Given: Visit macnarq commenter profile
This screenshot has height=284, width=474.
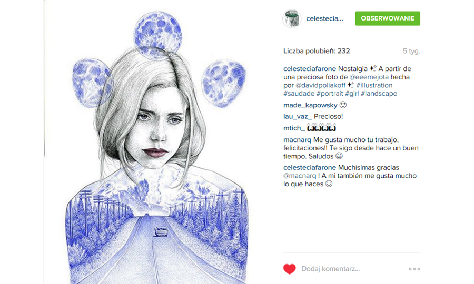Looking at the screenshot, I should coord(297,140).
